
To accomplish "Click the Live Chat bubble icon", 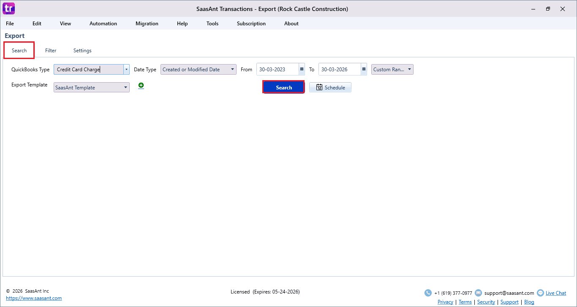I will click(540, 293).
